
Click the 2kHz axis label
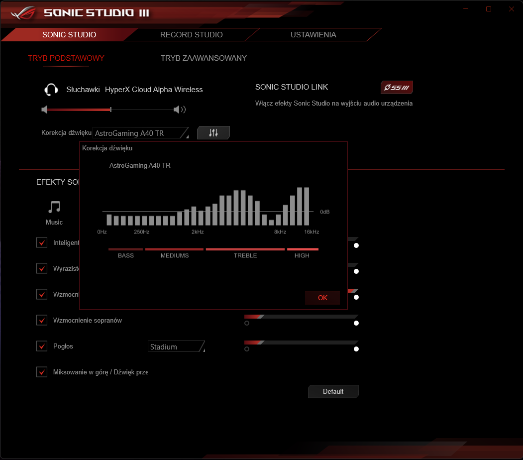click(x=198, y=232)
